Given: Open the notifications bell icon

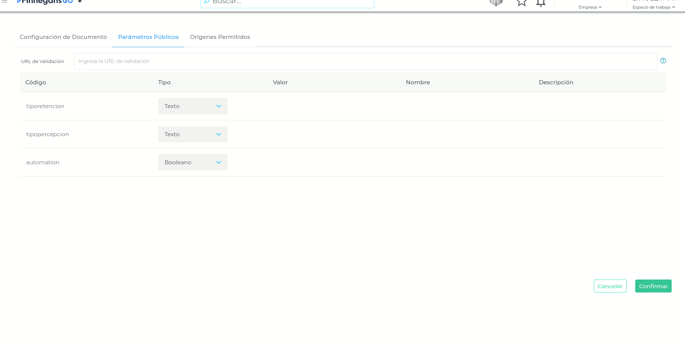Looking at the screenshot, I should pos(540,3).
